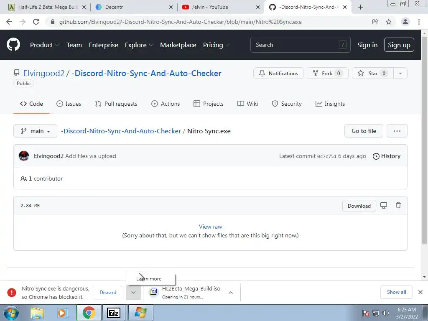Click the Elvingood2 avatar in commit row
Image resolution: width=428 pixels, height=321 pixels.
click(24, 156)
